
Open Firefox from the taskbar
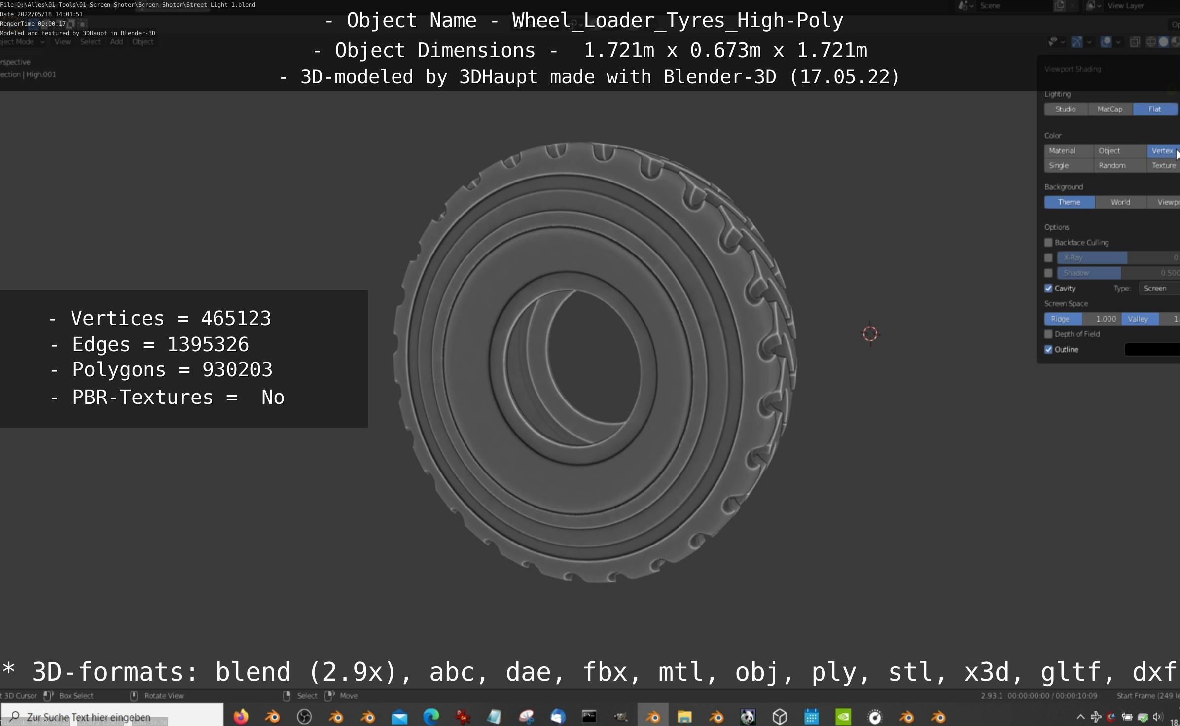click(x=241, y=716)
